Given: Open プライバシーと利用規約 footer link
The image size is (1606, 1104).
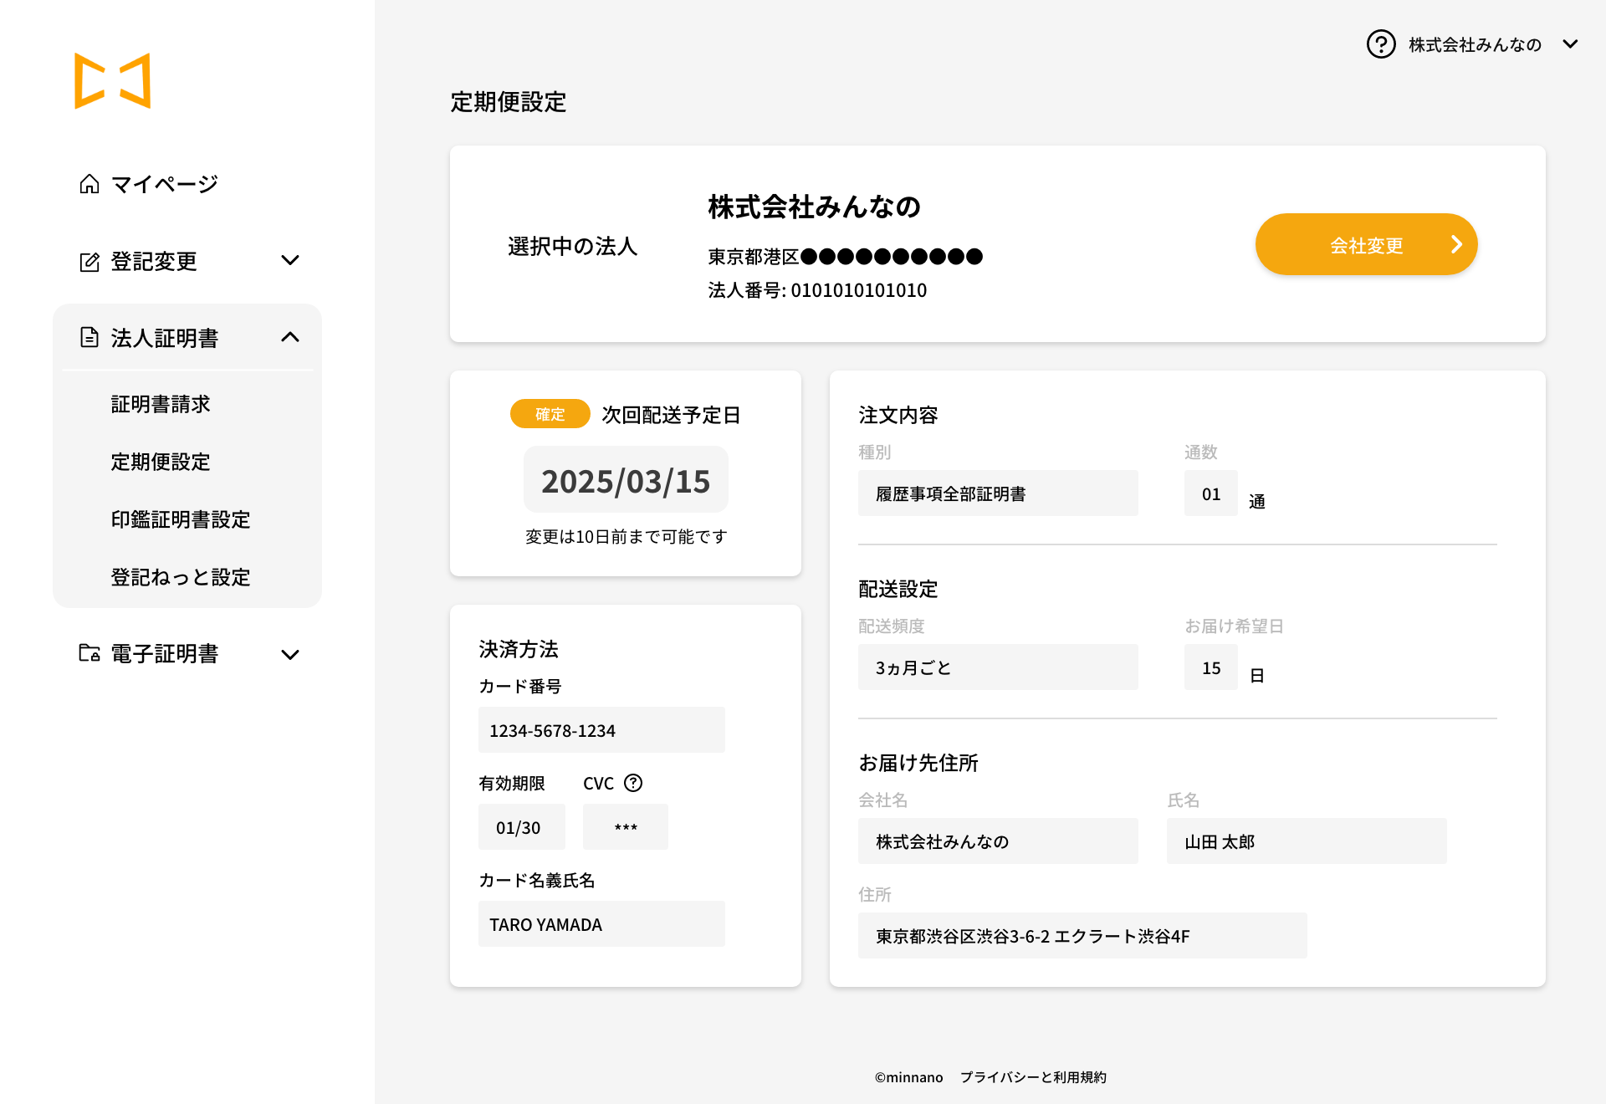Looking at the screenshot, I should (x=1033, y=1077).
